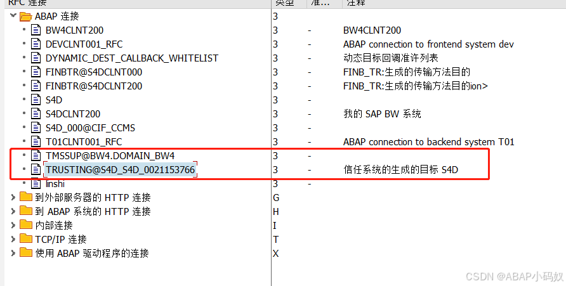Click comment 动态目标回调准许列表
The image size is (566, 286).
[x=391, y=58]
